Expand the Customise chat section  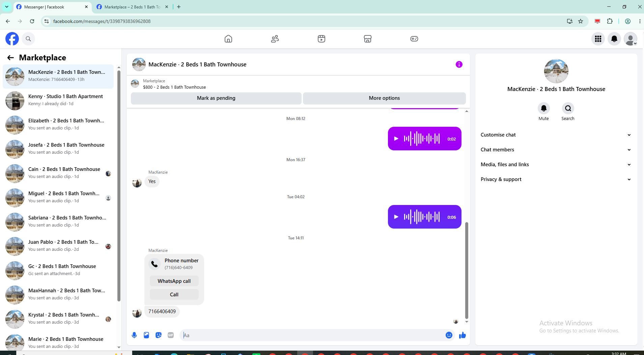pos(556,135)
